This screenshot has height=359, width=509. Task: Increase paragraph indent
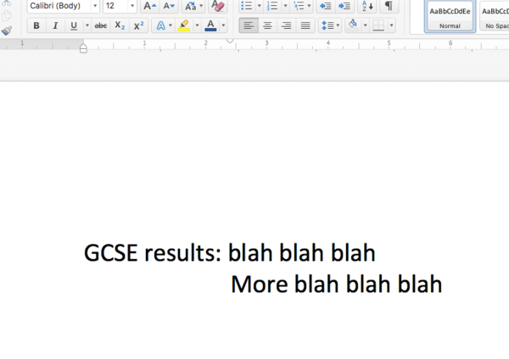pyautogui.click(x=344, y=6)
